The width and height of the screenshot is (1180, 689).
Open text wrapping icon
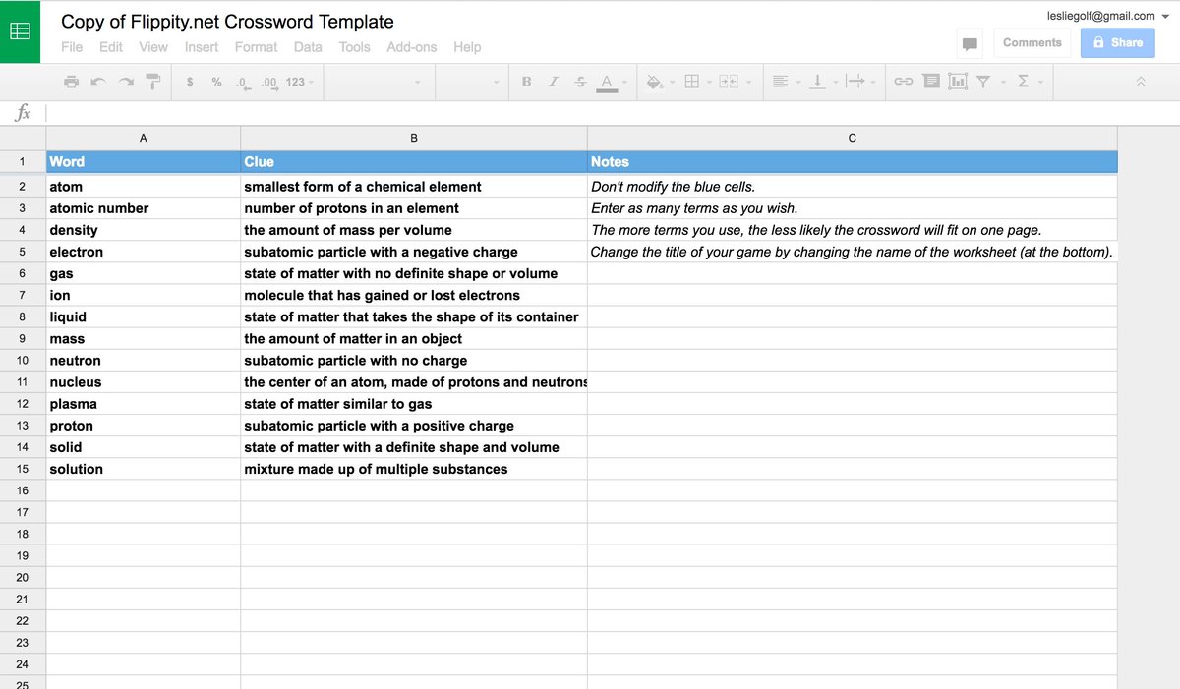[855, 82]
